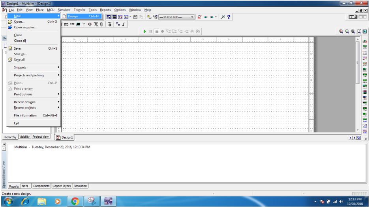Viewport: 369px width, 207px height.
Task: Choose Close all from File menu
Action: tap(34, 41)
